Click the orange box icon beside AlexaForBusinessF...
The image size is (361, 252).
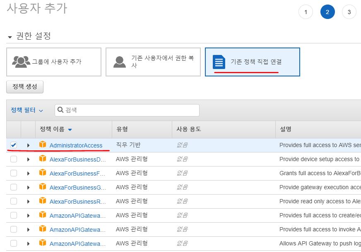click(43, 172)
